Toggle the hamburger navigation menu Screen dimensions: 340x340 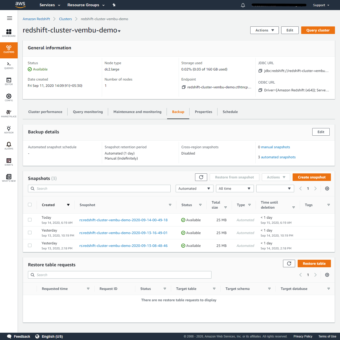coord(10,18)
